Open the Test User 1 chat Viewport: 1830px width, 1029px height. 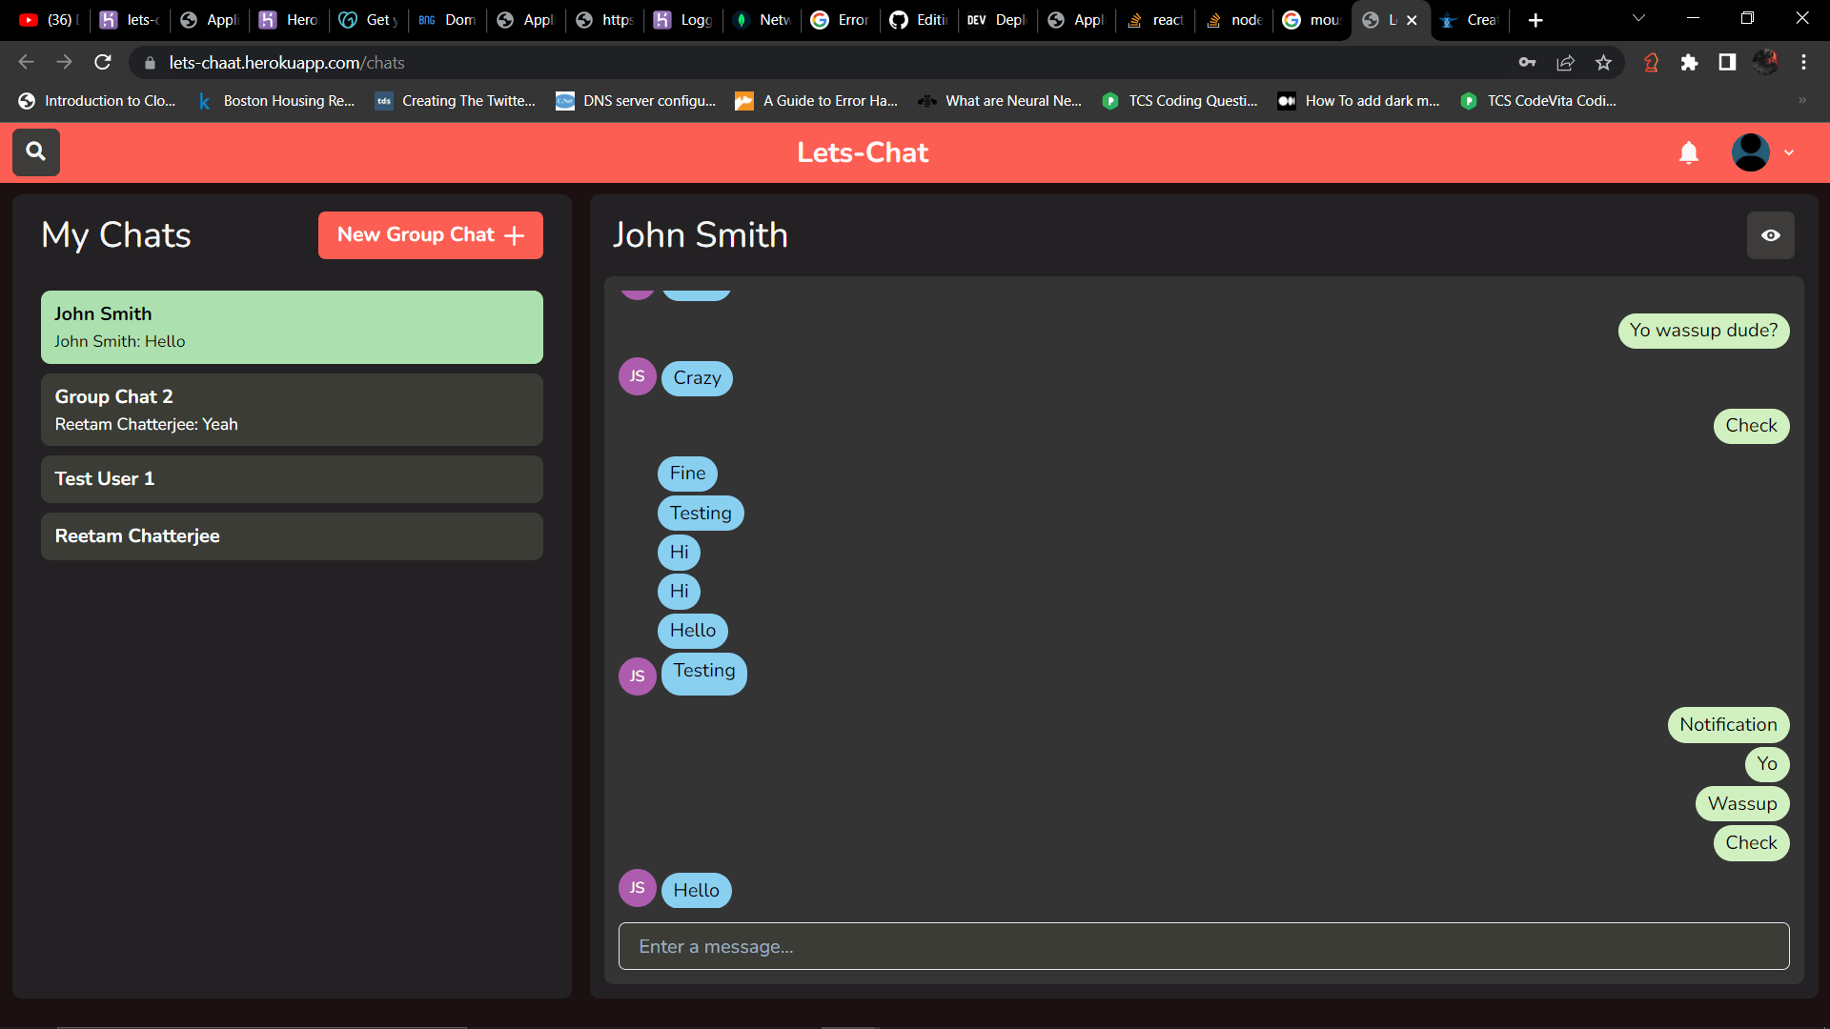292,479
